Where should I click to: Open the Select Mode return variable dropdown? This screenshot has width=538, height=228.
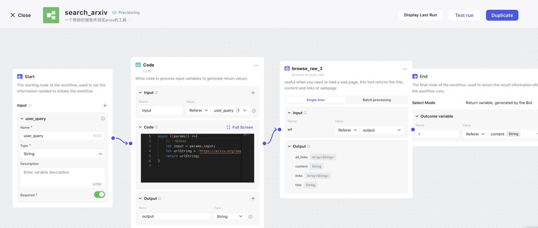point(500,103)
